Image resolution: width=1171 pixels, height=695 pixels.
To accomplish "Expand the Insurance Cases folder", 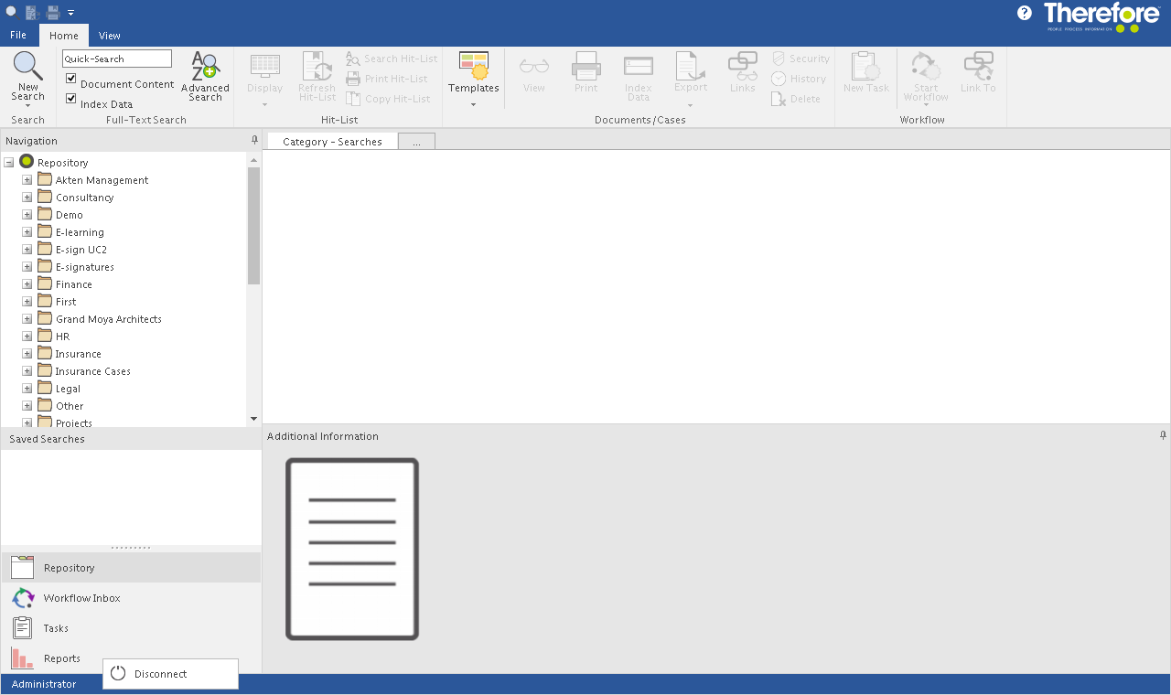I will pyautogui.click(x=27, y=371).
